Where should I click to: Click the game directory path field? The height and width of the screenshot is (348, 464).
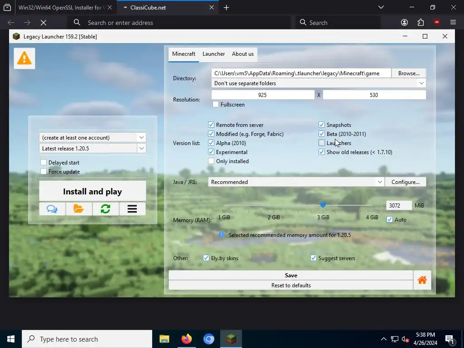coord(301,73)
